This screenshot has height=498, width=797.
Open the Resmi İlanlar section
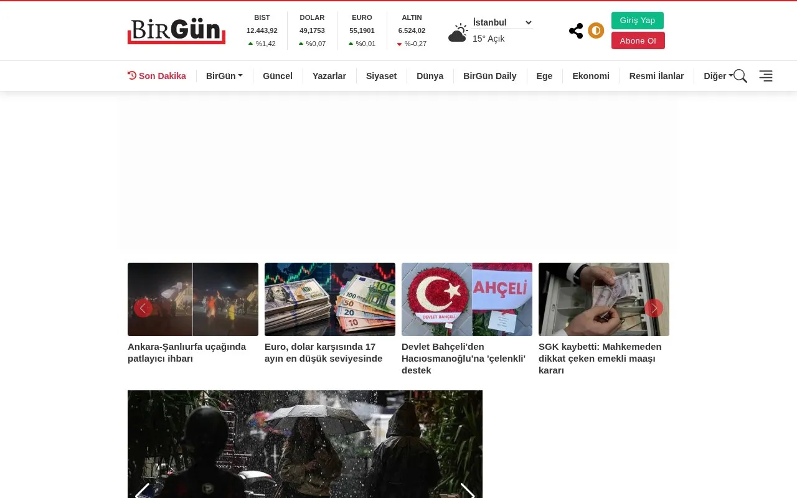tap(656, 76)
